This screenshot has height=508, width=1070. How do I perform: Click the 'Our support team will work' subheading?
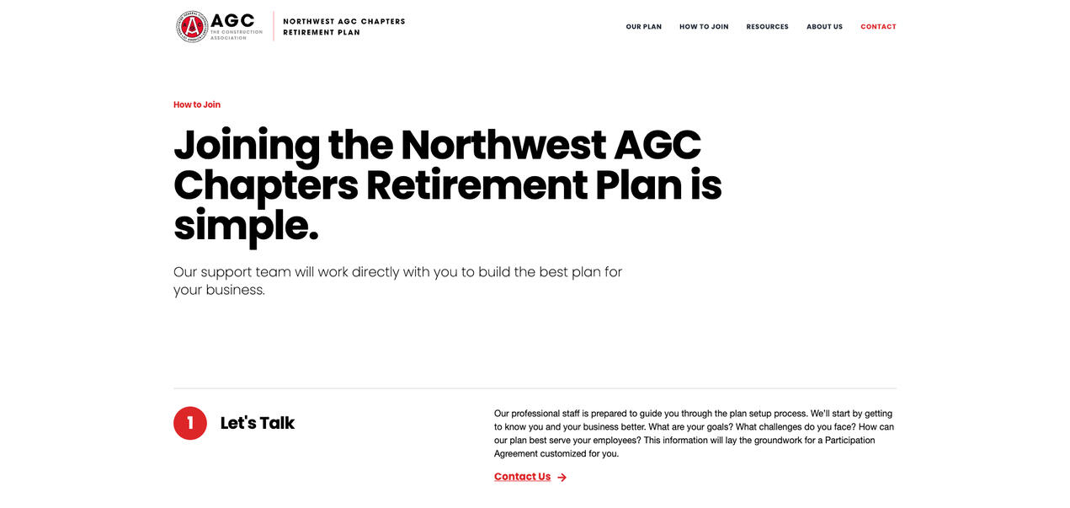397,281
